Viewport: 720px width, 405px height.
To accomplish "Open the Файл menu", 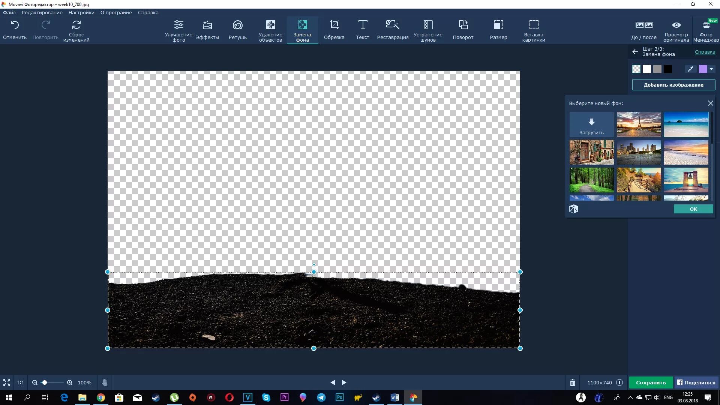I will point(9,12).
